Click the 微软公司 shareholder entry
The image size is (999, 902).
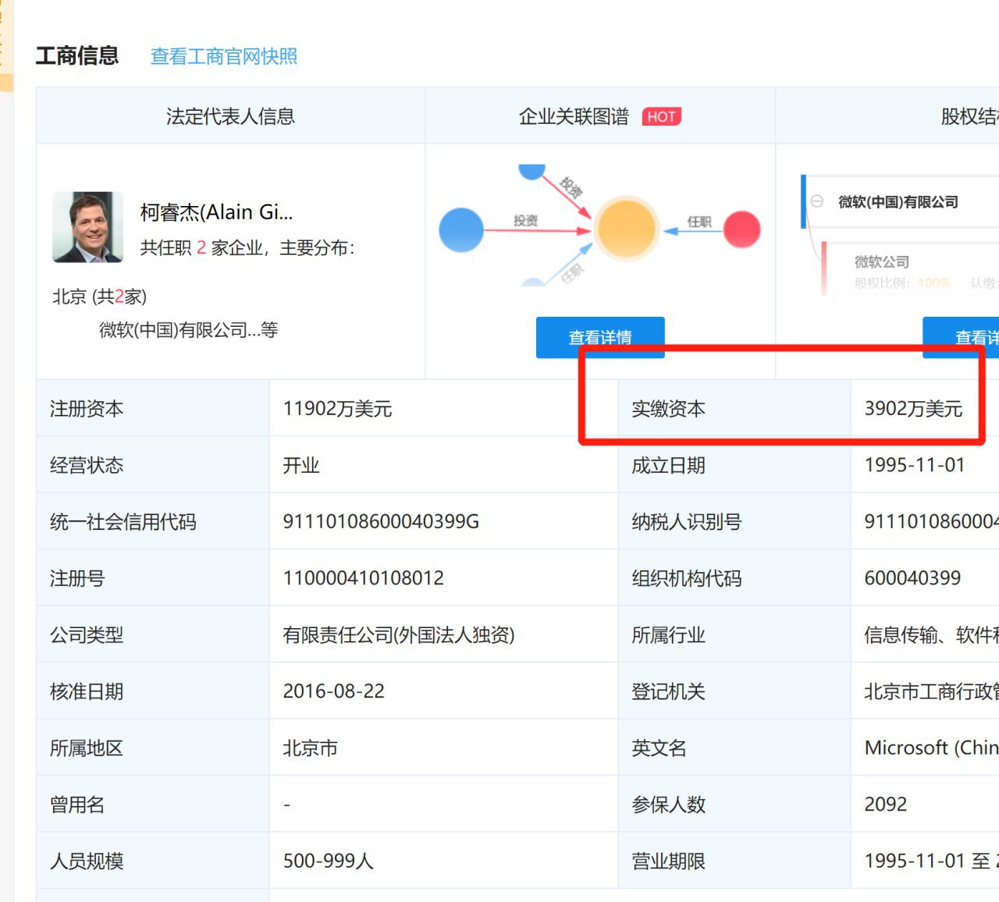click(x=881, y=261)
